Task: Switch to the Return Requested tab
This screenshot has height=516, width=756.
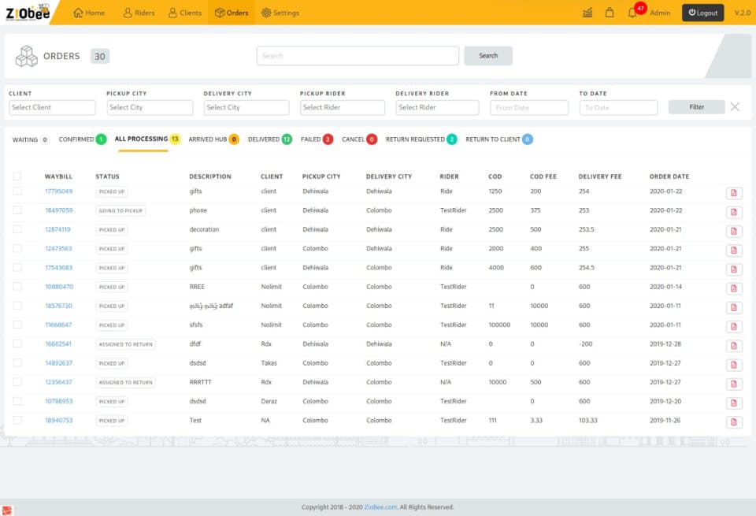Action: [421, 139]
